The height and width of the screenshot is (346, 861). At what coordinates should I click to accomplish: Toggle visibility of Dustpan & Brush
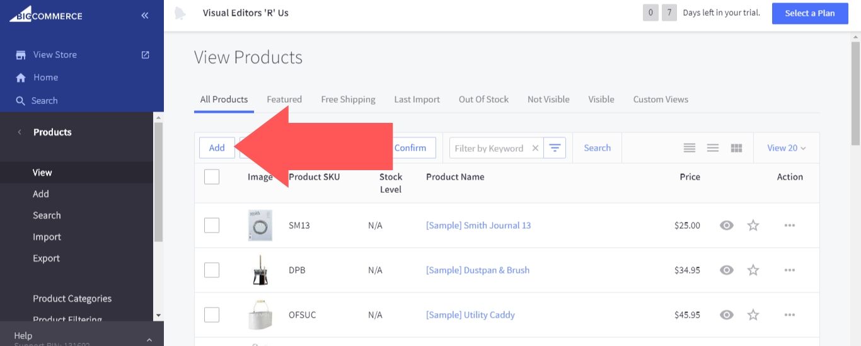[727, 270]
